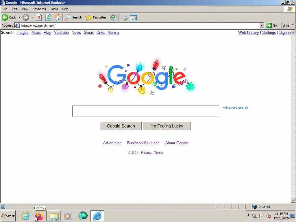Go back with the green Back arrow
Screen dimensions: 296x222
coord(9,17)
